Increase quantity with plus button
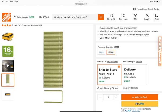This screenshot has width=162, height=112. pyautogui.click(x=116, y=97)
